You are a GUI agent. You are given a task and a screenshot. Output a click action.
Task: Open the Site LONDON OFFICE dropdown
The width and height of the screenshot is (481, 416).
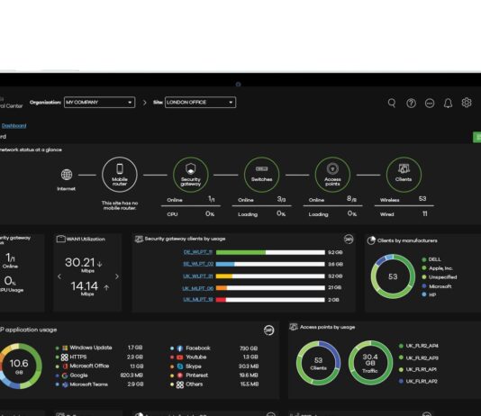[200, 103]
